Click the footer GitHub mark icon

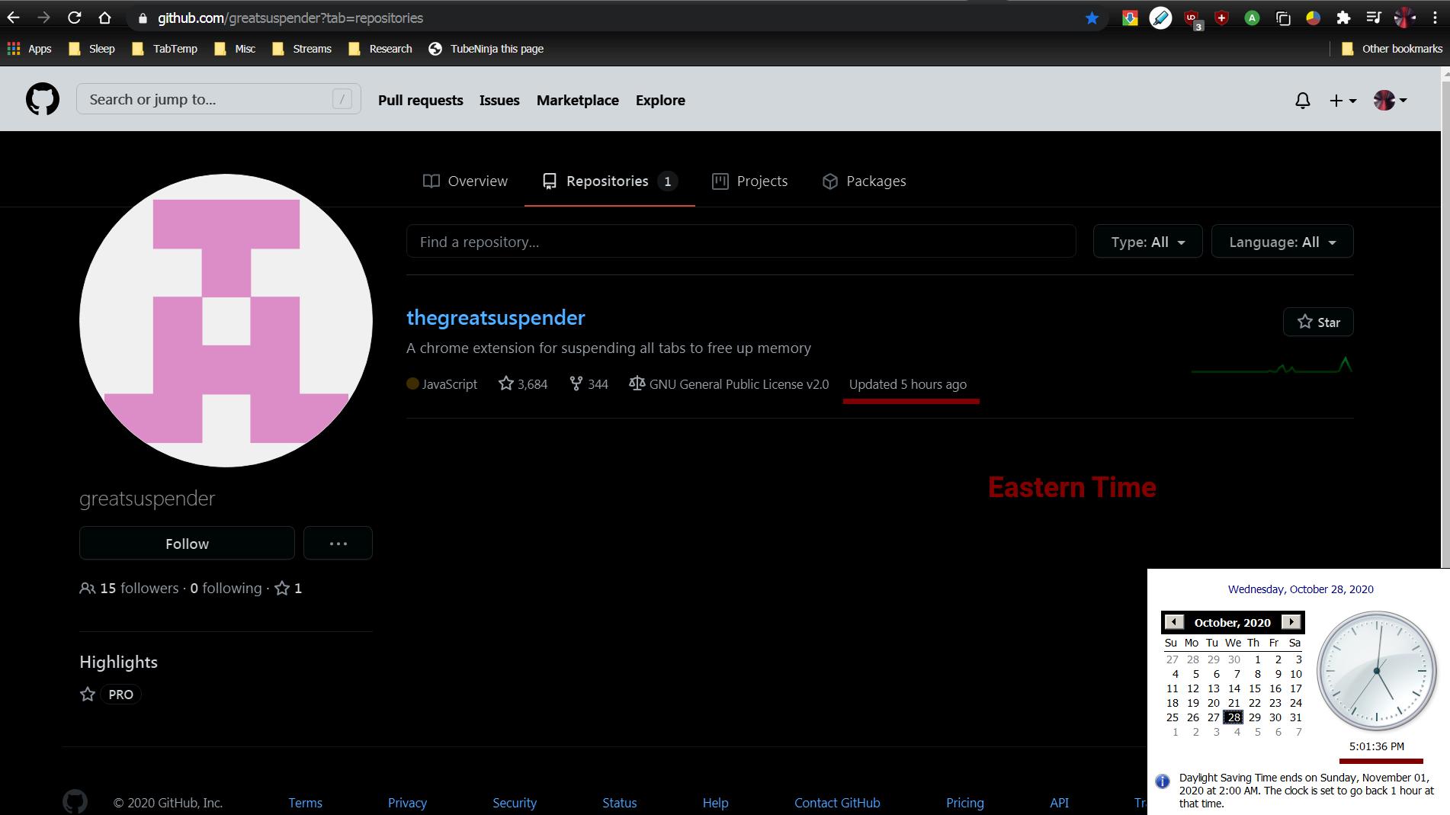pyautogui.click(x=75, y=802)
